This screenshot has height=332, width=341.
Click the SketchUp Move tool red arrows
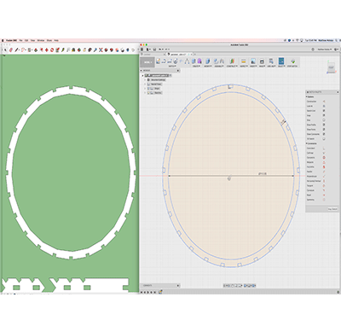[47, 50]
